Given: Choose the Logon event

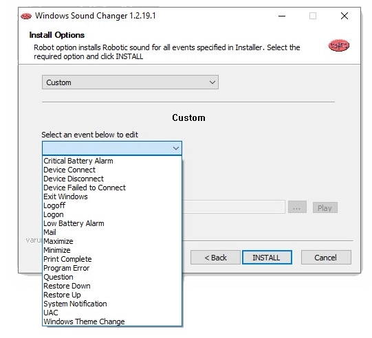Looking at the screenshot, I should (112, 214).
